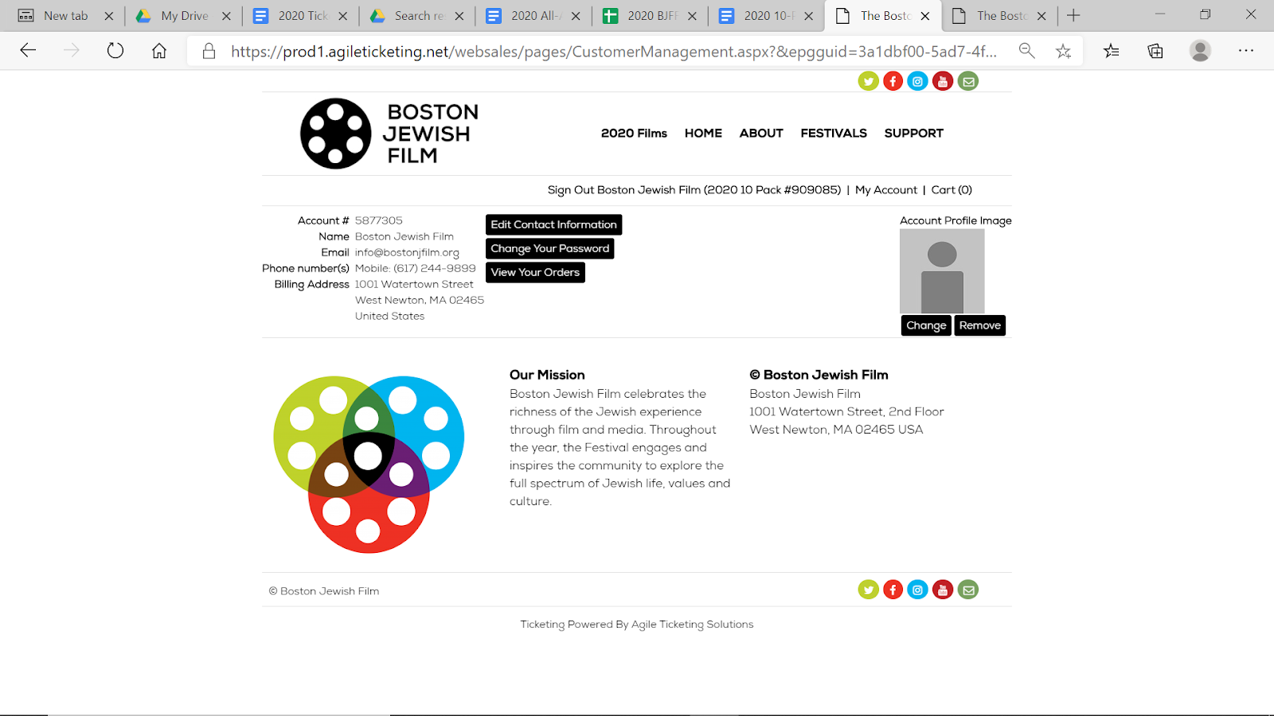This screenshot has height=716, width=1274.
Task: Click the Edit Contact Information button
Action: pos(553,224)
